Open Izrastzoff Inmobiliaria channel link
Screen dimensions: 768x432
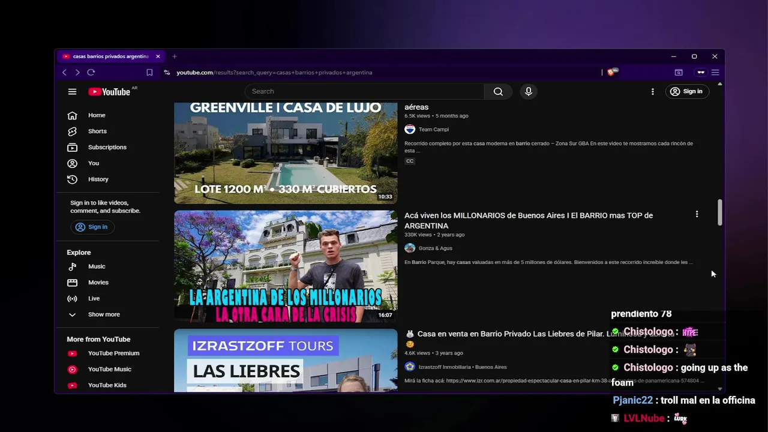pyautogui.click(x=463, y=367)
